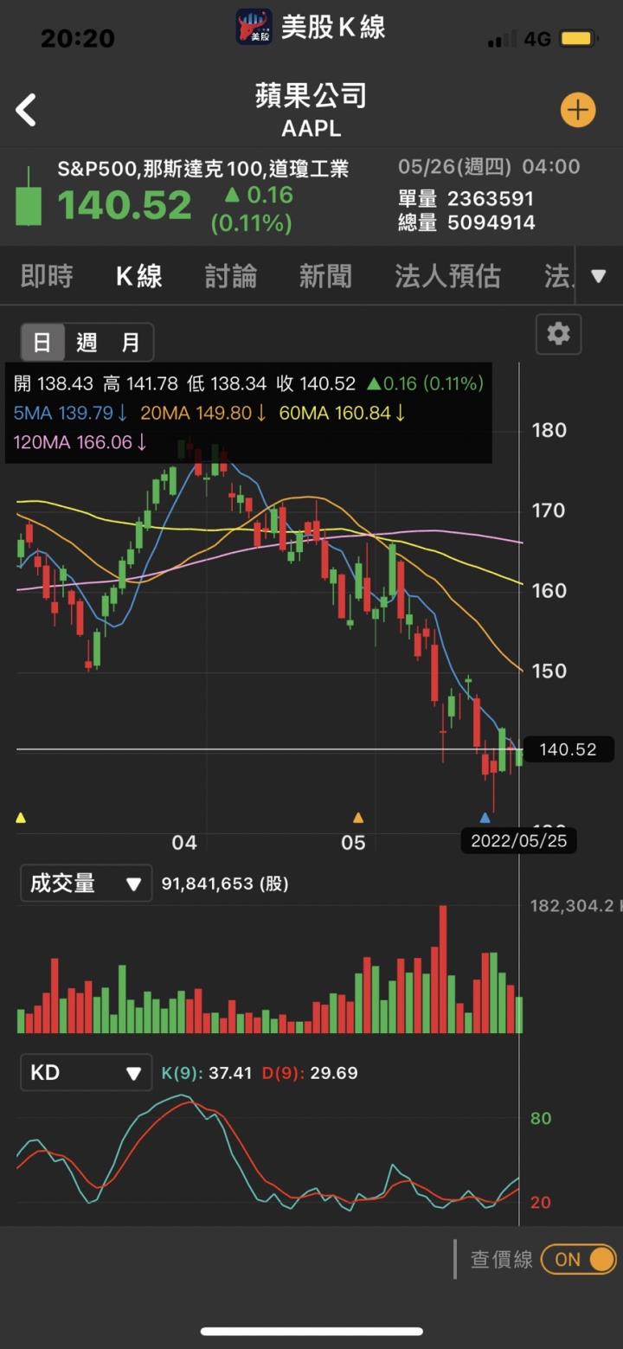Add AAPL to watchlist with plus icon
Image resolution: width=623 pixels, height=1349 pixels.
[x=578, y=110]
